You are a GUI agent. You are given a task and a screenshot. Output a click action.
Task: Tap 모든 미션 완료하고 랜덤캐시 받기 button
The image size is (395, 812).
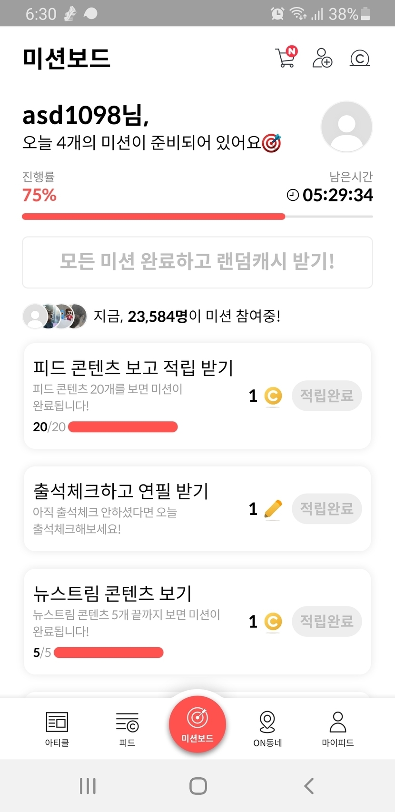197,262
